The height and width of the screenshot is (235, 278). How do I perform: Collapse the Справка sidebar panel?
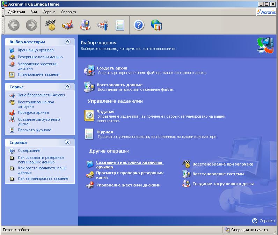tap(67, 142)
